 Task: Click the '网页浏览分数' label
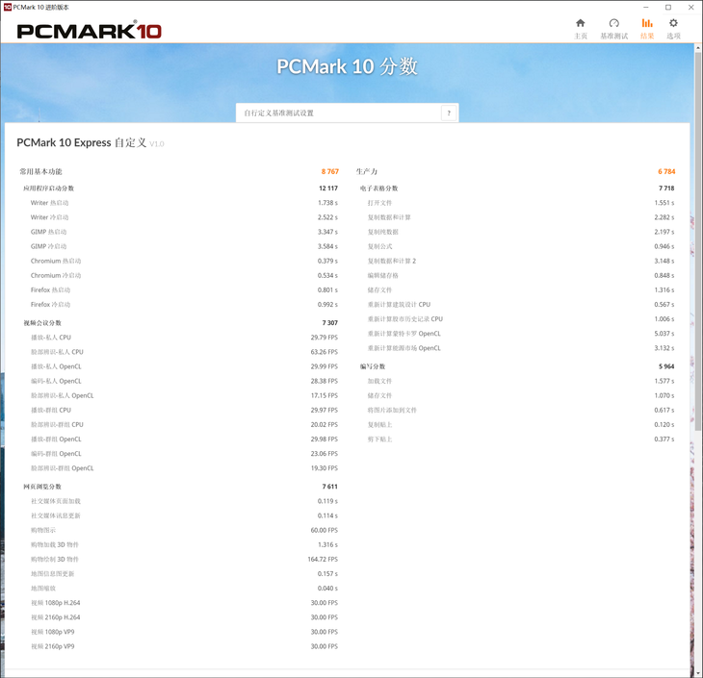click(42, 487)
